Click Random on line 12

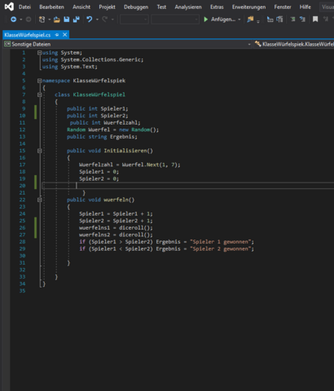click(76, 130)
